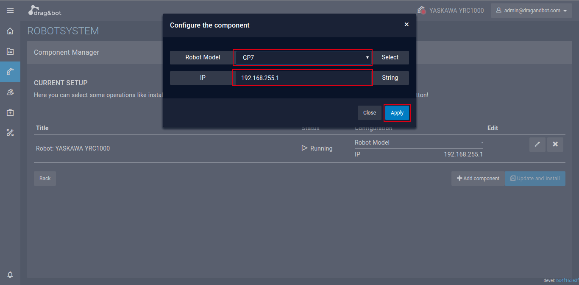
Task: Click the devel version hash link
Action: coord(567,281)
